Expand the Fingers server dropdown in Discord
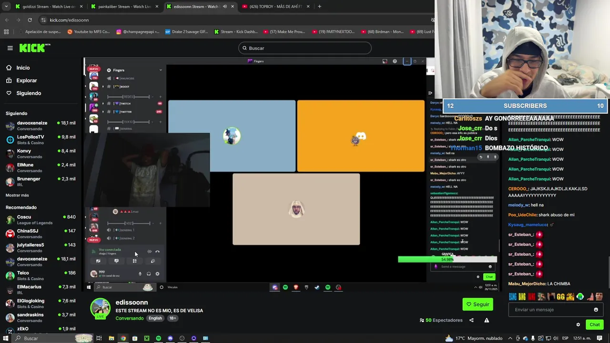This screenshot has height=343, width=610. pyautogui.click(x=161, y=70)
